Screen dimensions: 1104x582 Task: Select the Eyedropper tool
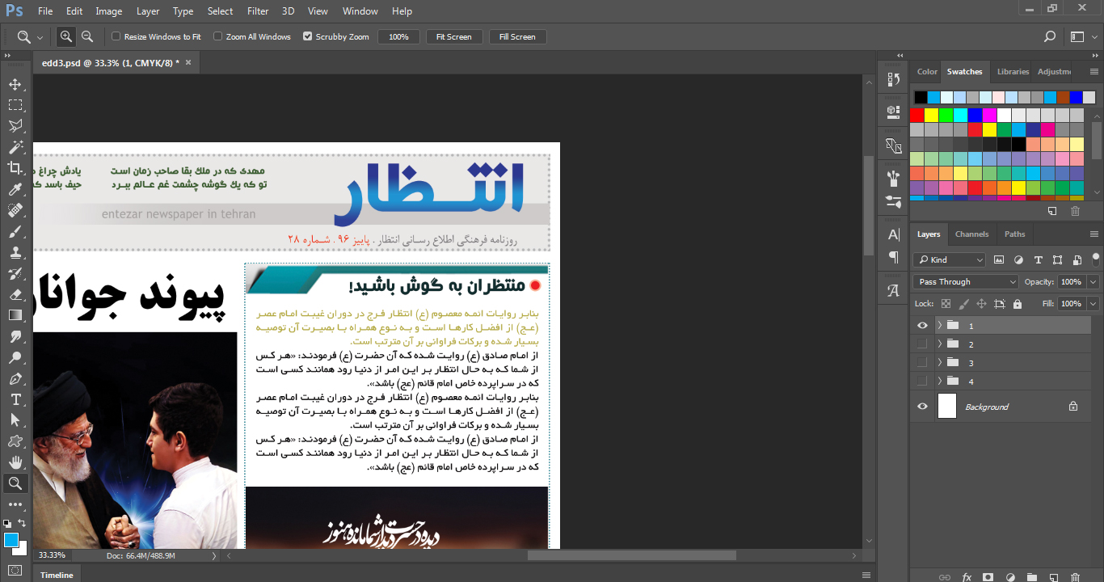[x=15, y=189]
